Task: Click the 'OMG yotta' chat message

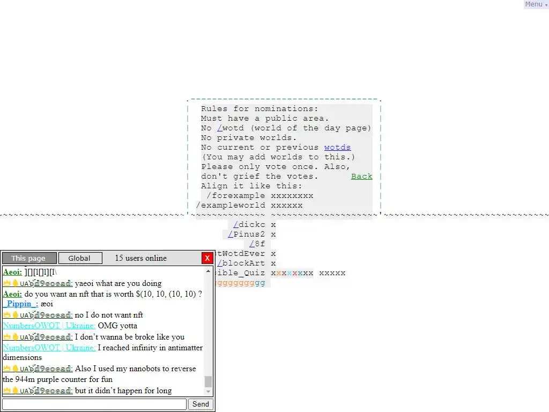Action: pos(117,326)
